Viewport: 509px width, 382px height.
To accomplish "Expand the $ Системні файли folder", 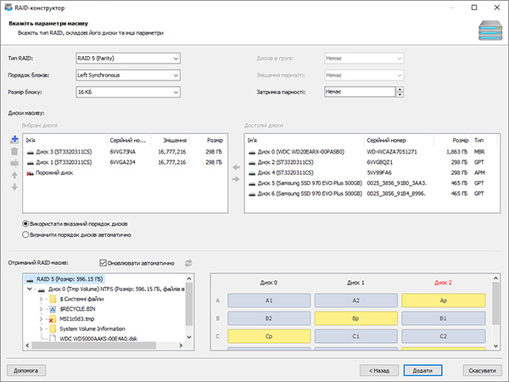I will (42, 299).
